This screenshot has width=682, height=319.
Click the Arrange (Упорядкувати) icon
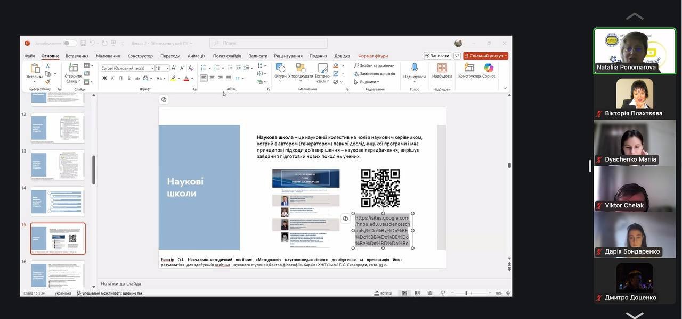(301, 68)
